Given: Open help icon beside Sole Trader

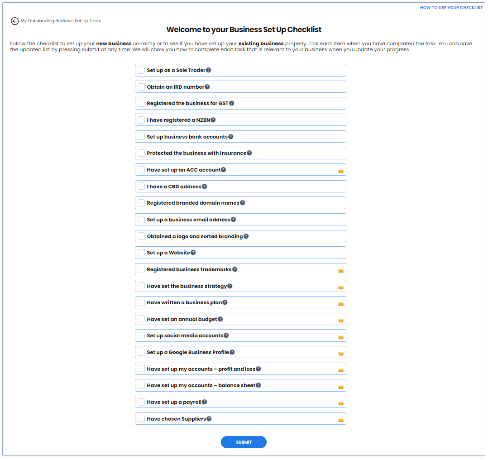Looking at the screenshot, I should [x=209, y=70].
